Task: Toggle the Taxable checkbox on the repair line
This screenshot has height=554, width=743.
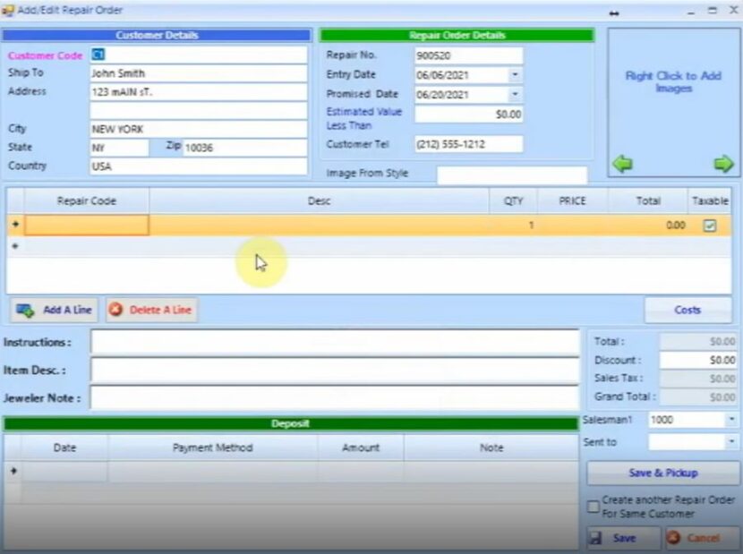Action: pos(710,226)
